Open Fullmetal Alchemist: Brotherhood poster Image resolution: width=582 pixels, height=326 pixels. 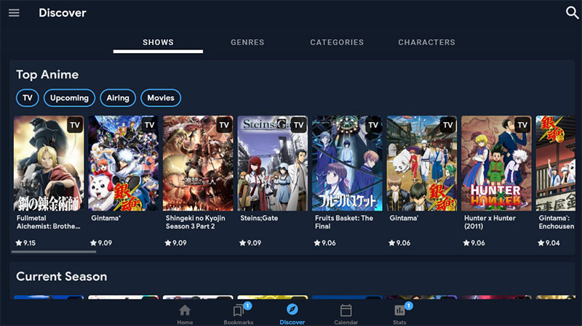click(49, 163)
